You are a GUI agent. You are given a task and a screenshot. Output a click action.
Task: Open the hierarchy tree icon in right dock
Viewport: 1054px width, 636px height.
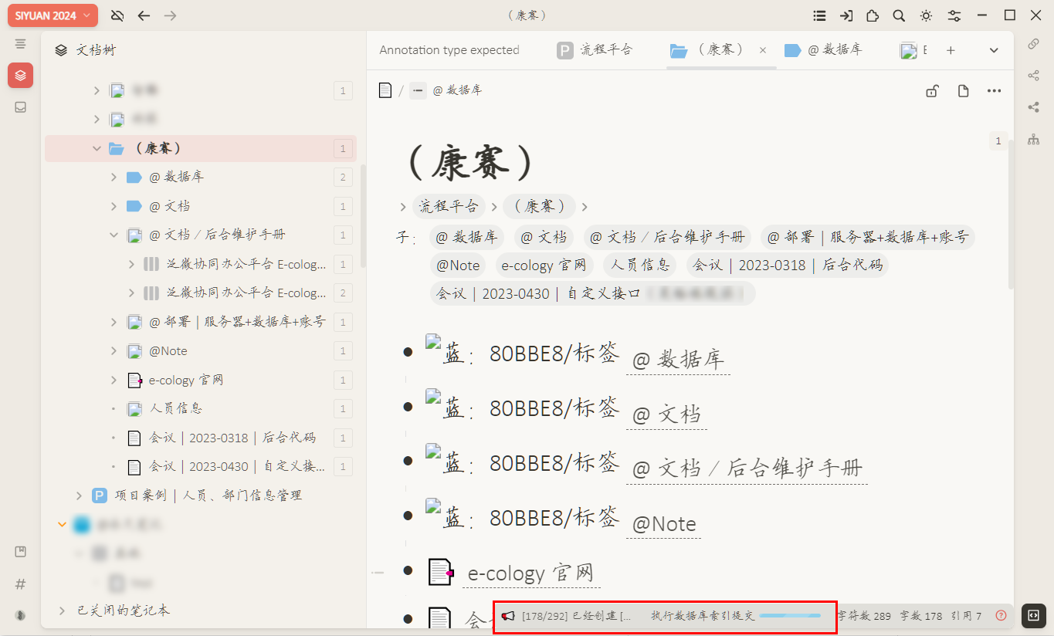pyautogui.click(x=1033, y=139)
